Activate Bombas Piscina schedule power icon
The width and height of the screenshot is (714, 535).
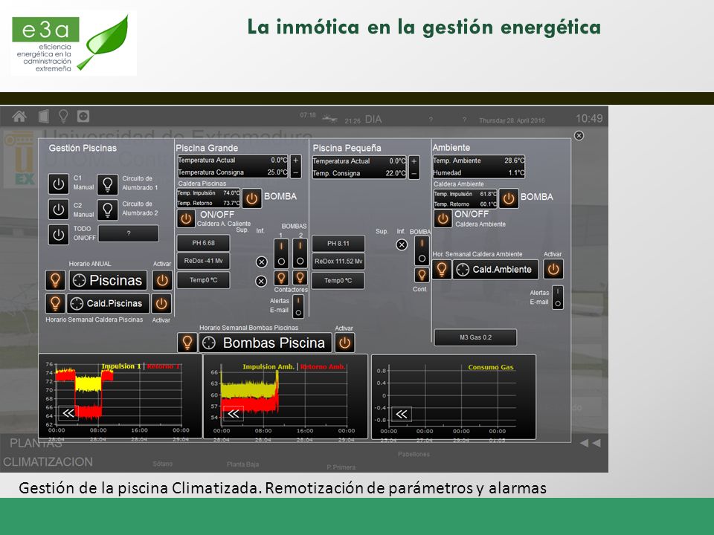point(344,343)
